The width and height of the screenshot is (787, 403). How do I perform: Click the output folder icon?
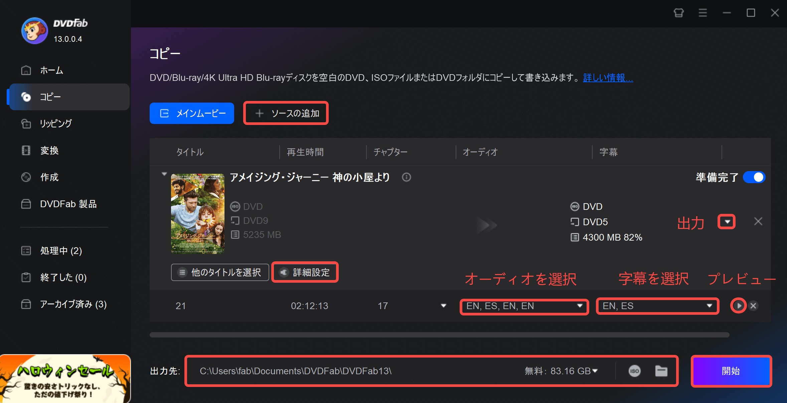coord(661,371)
